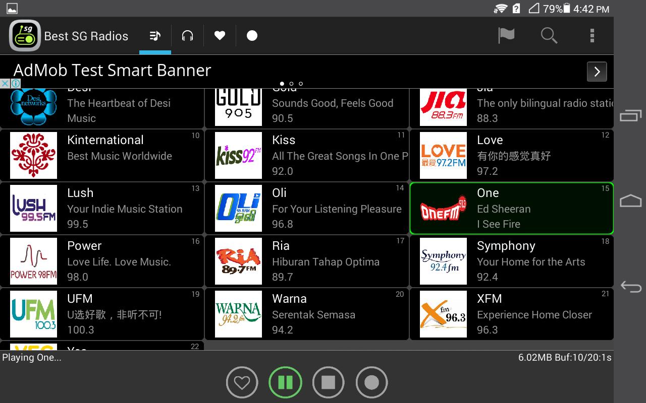
Task: Click 'Serentak Semasa' tagline
Action: [x=313, y=315]
